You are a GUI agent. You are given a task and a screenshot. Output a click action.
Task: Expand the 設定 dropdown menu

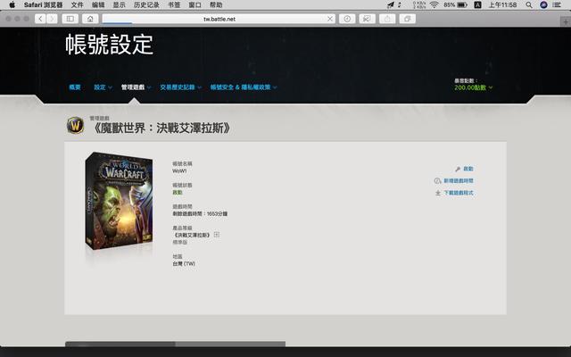pos(103,87)
